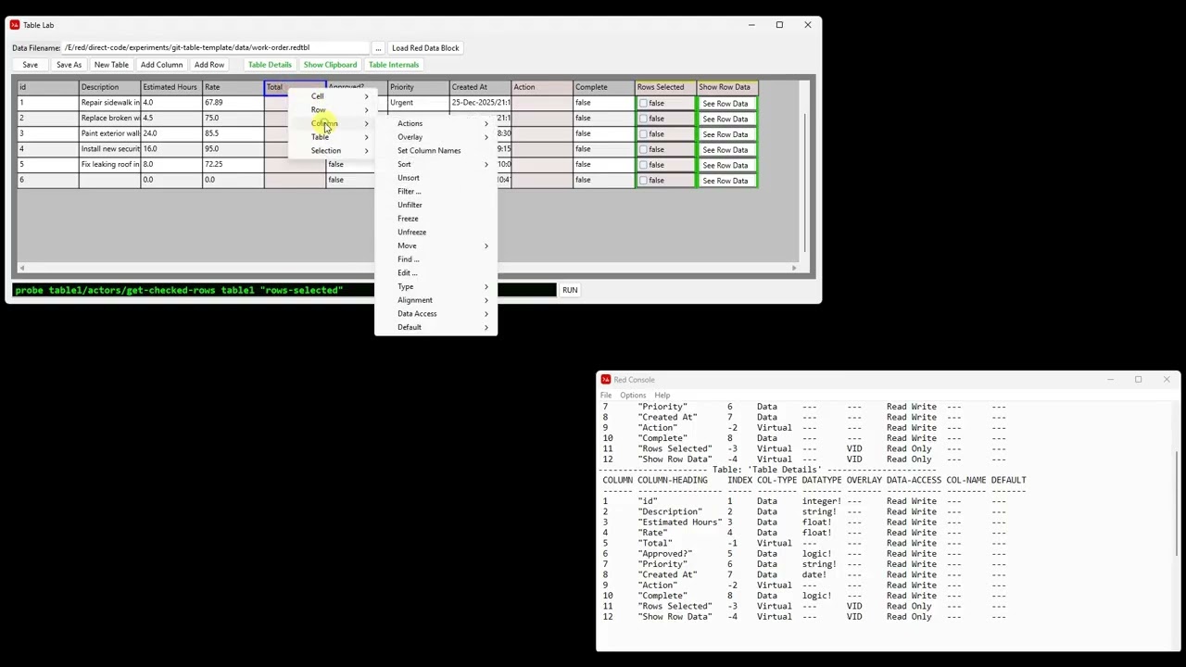Click the Table Details button
Image resolution: width=1186 pixels, height=667 pixels.
pyautogui.click(x=270, y=65)
